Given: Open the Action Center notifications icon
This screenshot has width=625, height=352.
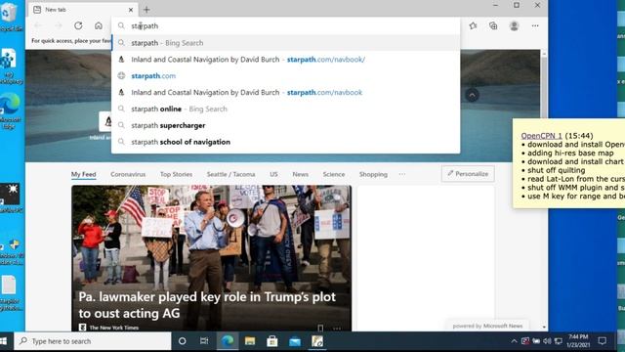Looking at the screenshot, I should (602, 341).
